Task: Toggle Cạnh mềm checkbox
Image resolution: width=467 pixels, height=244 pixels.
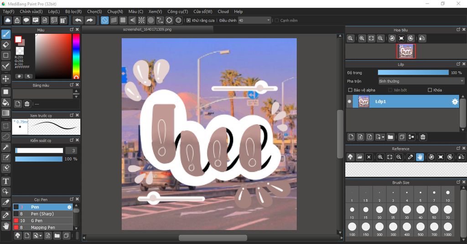Action: pos(277,20)
